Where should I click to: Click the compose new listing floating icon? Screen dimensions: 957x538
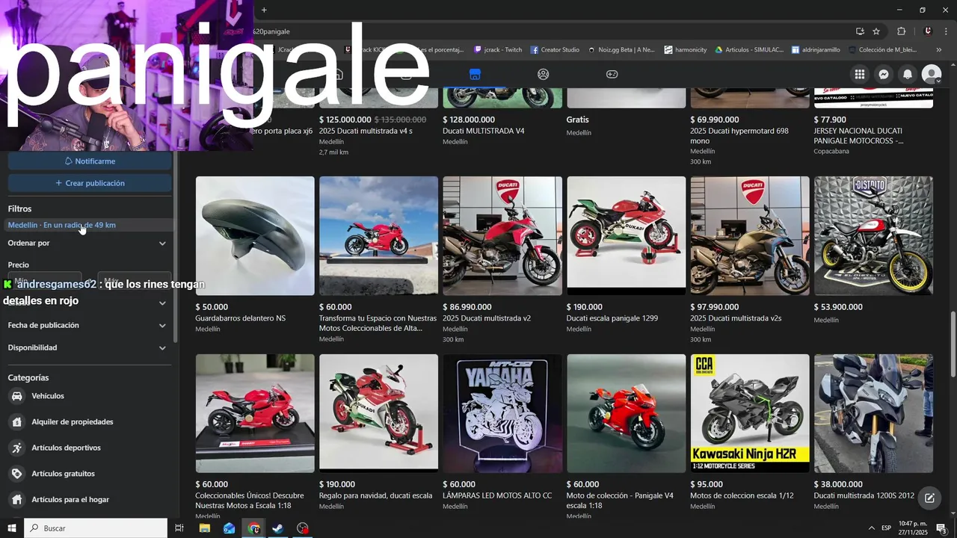coord(929,498)
